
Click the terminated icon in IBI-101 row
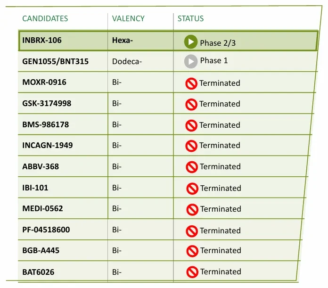click(192, 189)
